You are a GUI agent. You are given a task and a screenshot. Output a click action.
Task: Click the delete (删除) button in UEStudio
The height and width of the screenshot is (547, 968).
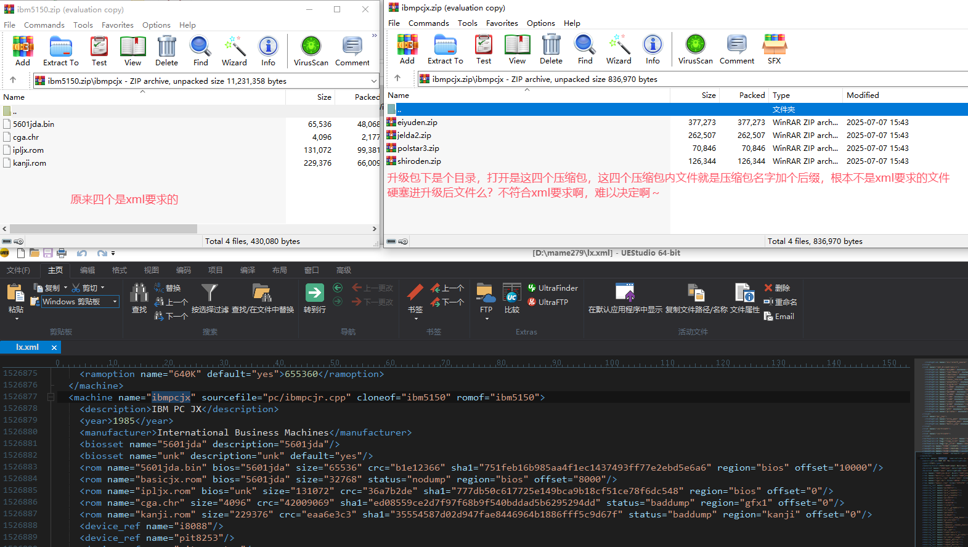[x=777, y=288]
